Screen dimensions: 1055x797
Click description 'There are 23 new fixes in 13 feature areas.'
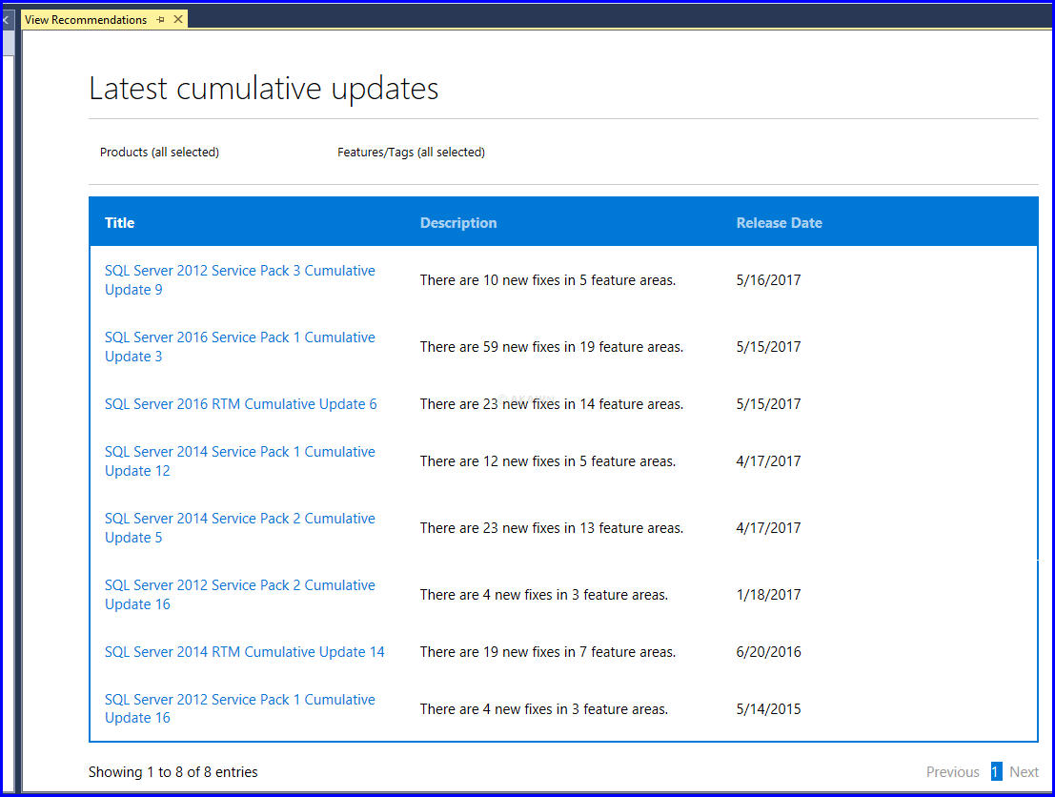552,528
